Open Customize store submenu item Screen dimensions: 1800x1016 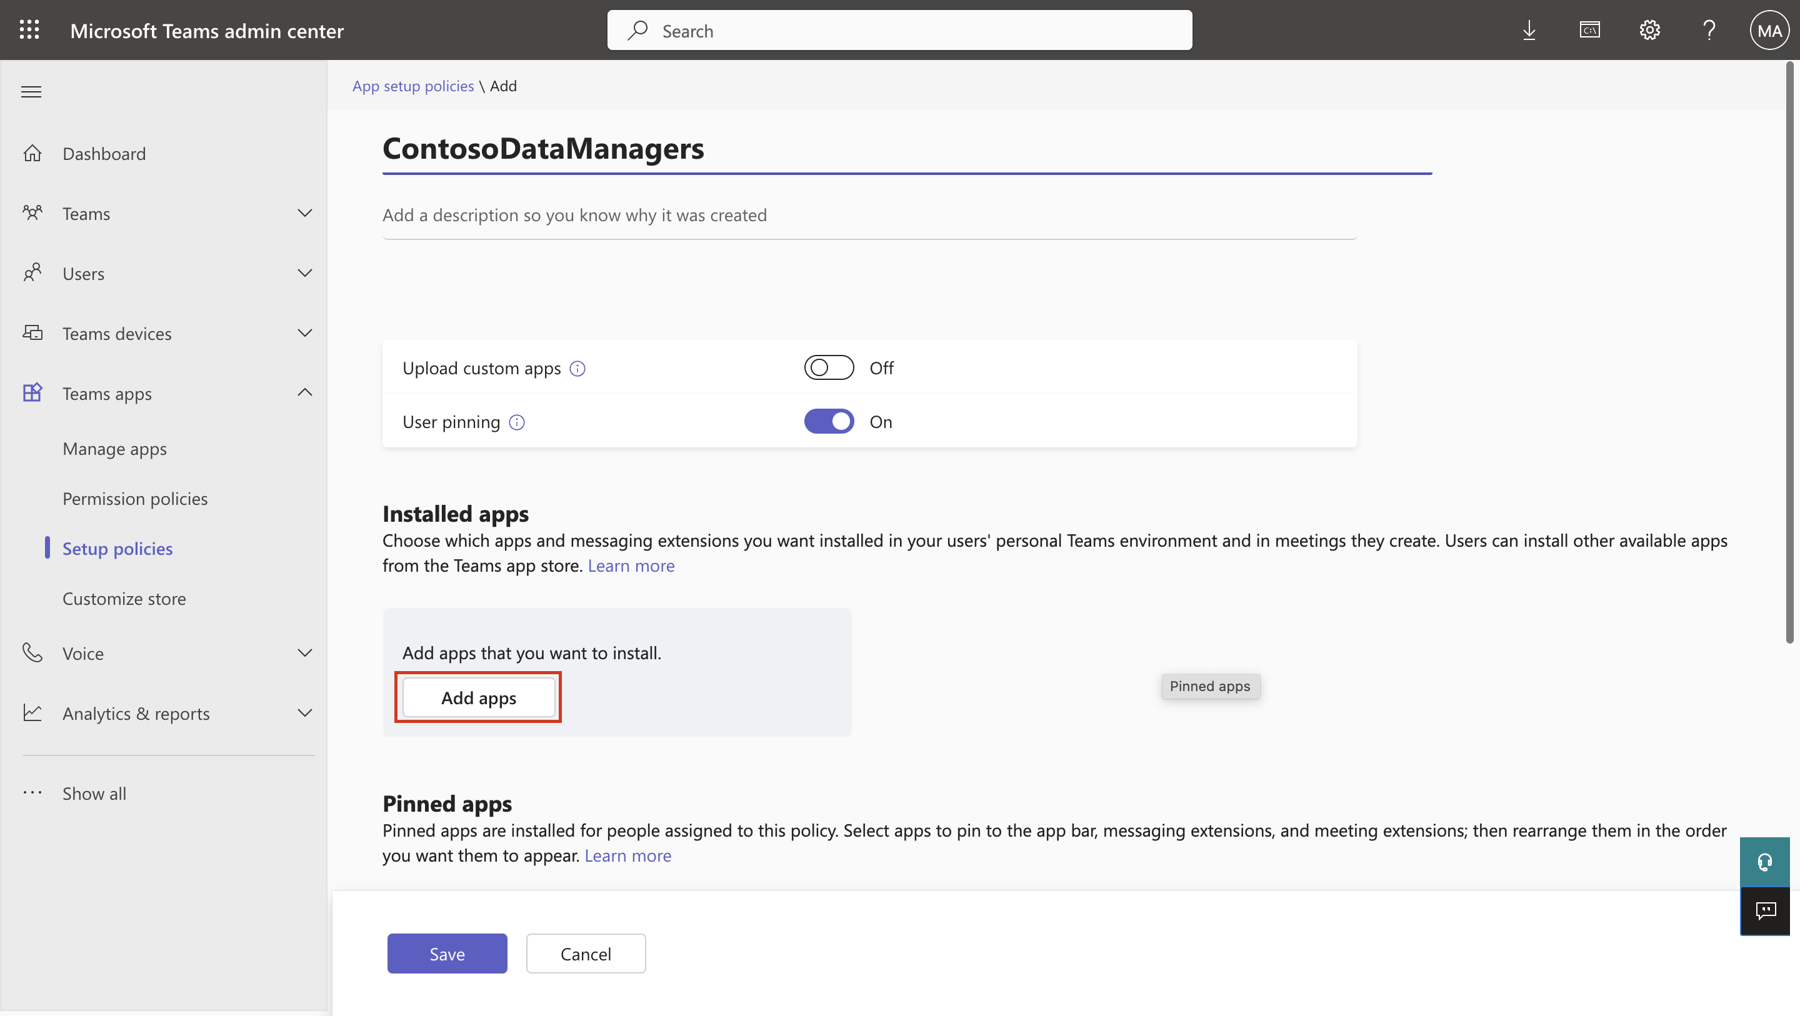[x=124, y=598]
